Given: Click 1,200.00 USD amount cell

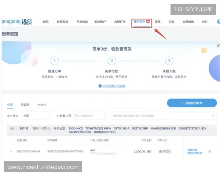Looking at the screenshot, I should click(x=143, y=151).
